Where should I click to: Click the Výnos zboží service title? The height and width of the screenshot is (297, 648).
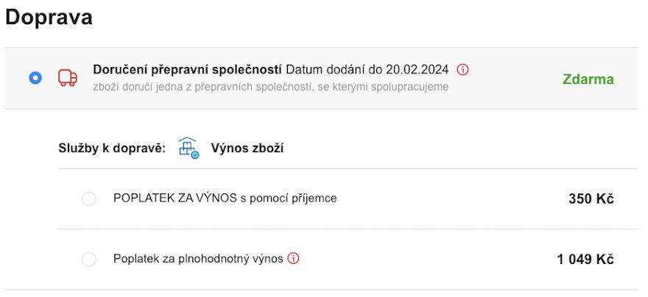pyautogui.click(x=247, y=148)
